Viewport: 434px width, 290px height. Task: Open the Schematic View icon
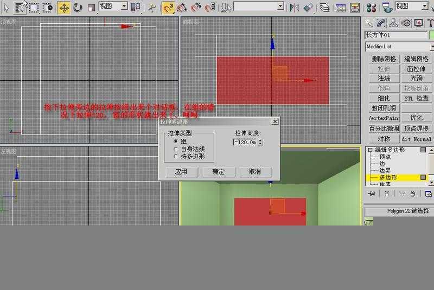point(355,8)
